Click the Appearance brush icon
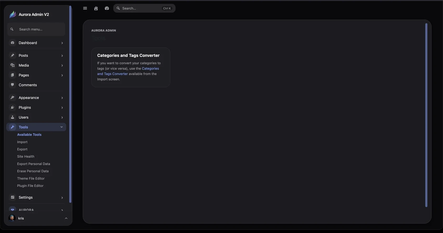443x233 pixels. click(12, 97)
